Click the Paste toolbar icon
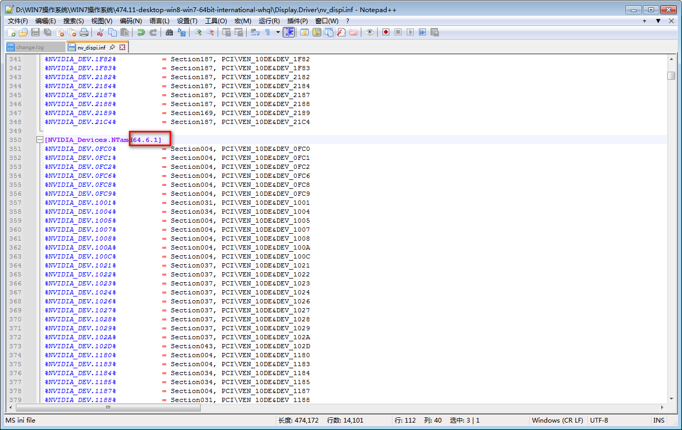The width and height of the screenshot is (682, 430). point(124,32)
